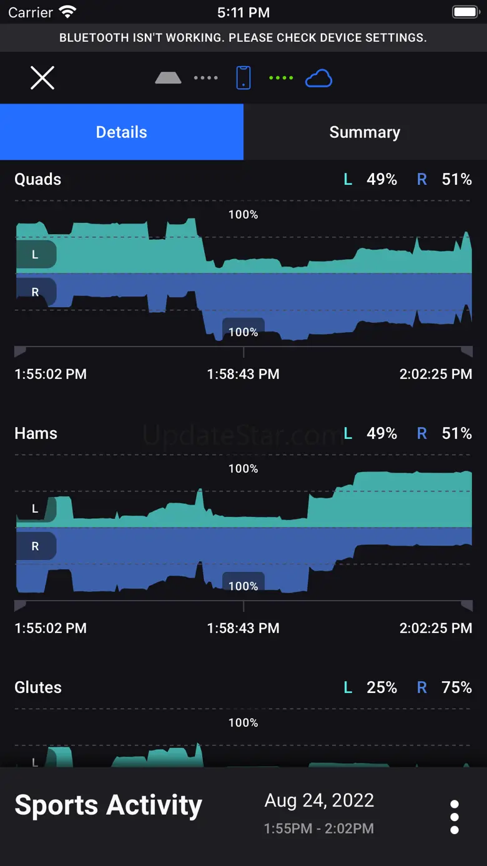Tap the L badge on Quads chart
The image size is (487, 866).
tap(36, 255)
